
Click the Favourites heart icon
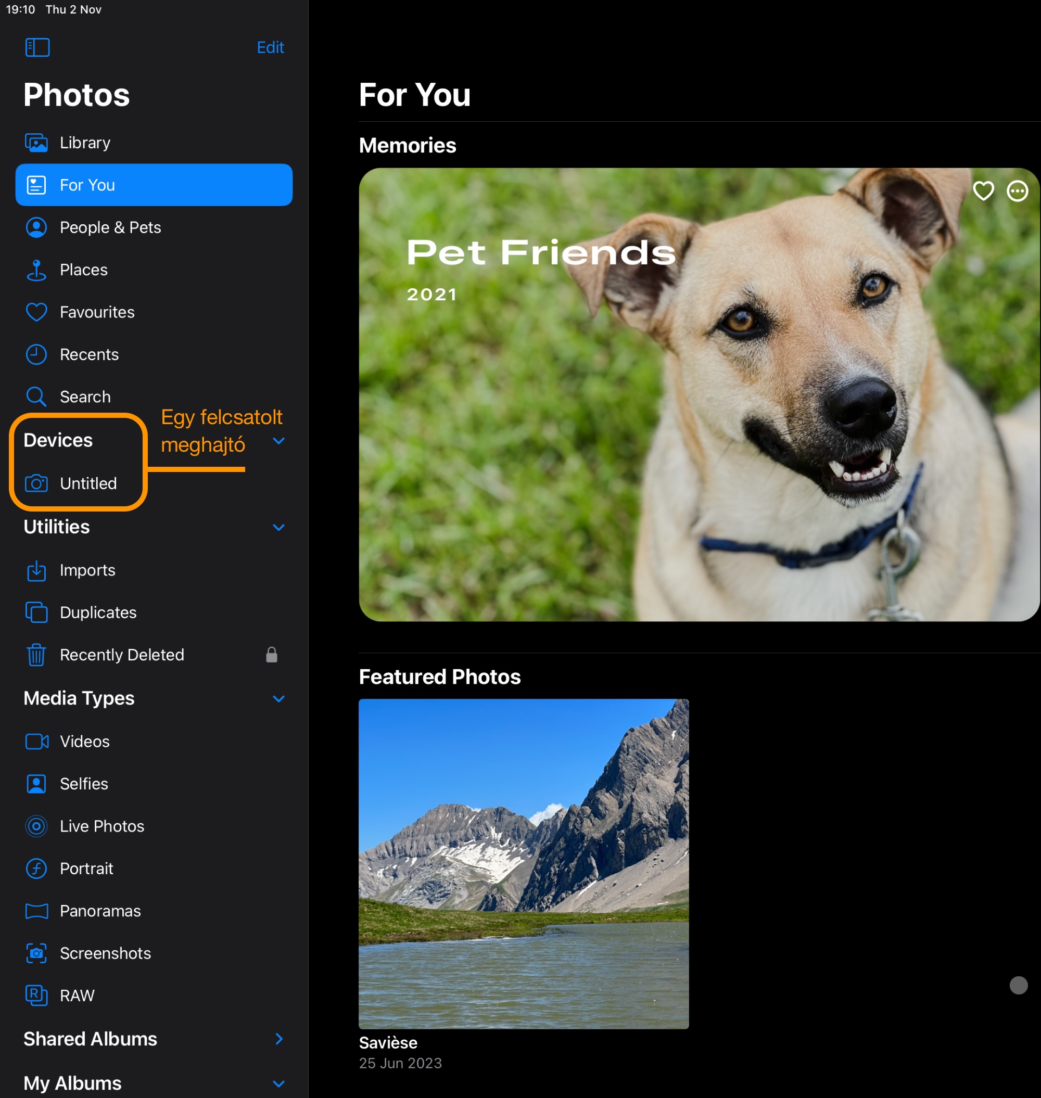point(36,312)
